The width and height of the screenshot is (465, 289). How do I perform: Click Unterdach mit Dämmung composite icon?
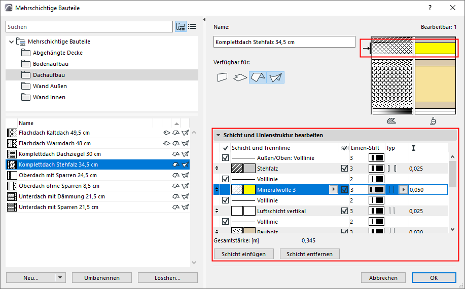click(12, 196)
